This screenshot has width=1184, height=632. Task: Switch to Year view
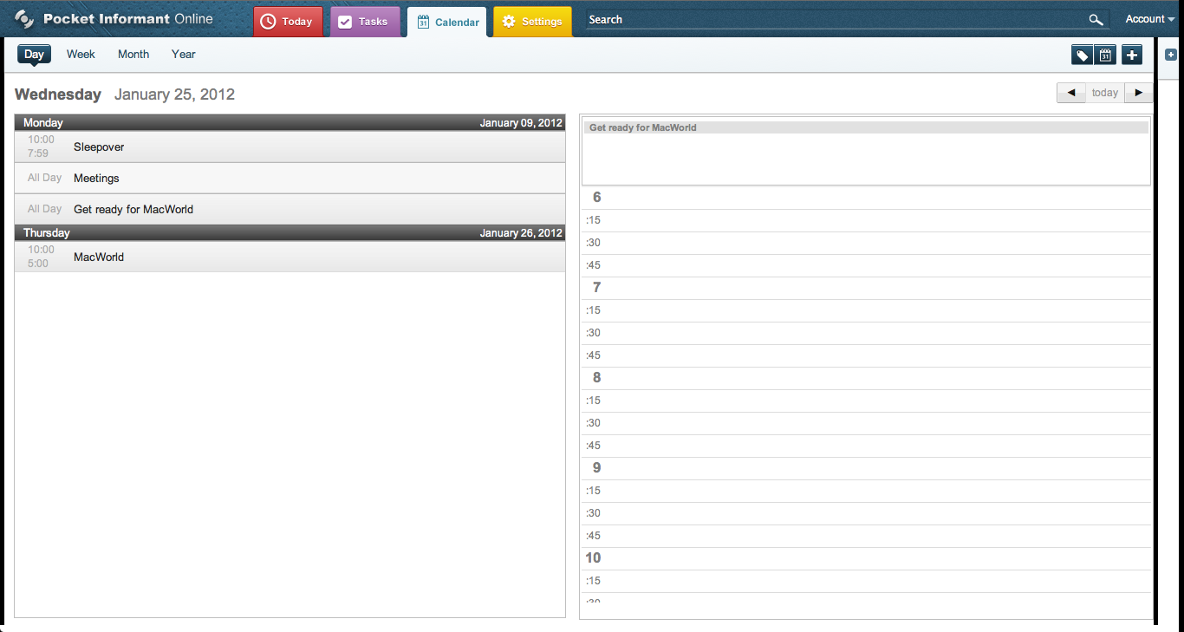(184, 54)
